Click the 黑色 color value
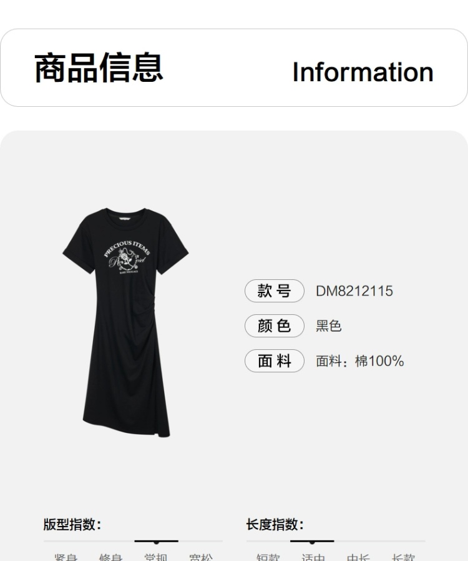 (x=329, y=326)
